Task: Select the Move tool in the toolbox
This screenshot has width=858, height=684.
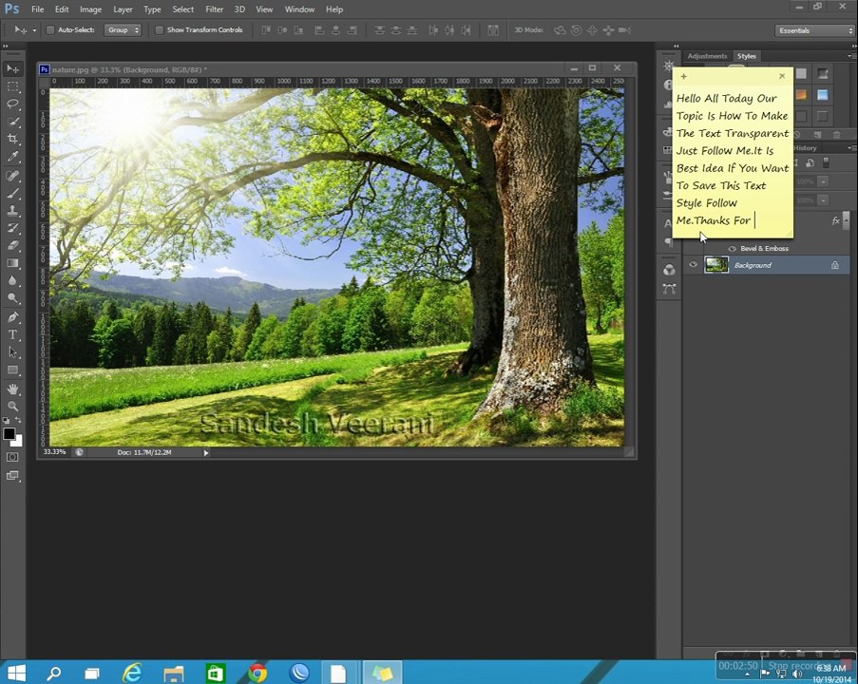Action: [x=12, y=69]
